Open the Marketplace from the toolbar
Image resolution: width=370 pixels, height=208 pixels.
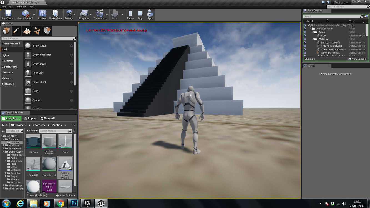point(55,14)
